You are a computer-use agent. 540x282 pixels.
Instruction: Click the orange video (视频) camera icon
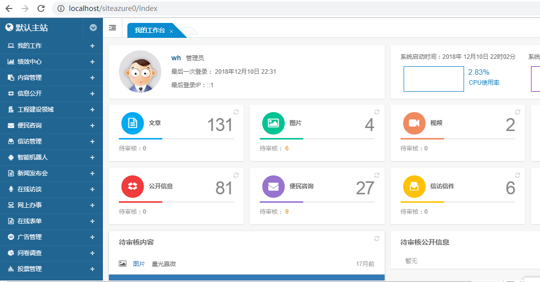(x=414, y=123)
